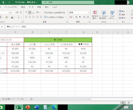Expand the 挿入 insert dropdown arrow
133x110 pixels.
127,11
